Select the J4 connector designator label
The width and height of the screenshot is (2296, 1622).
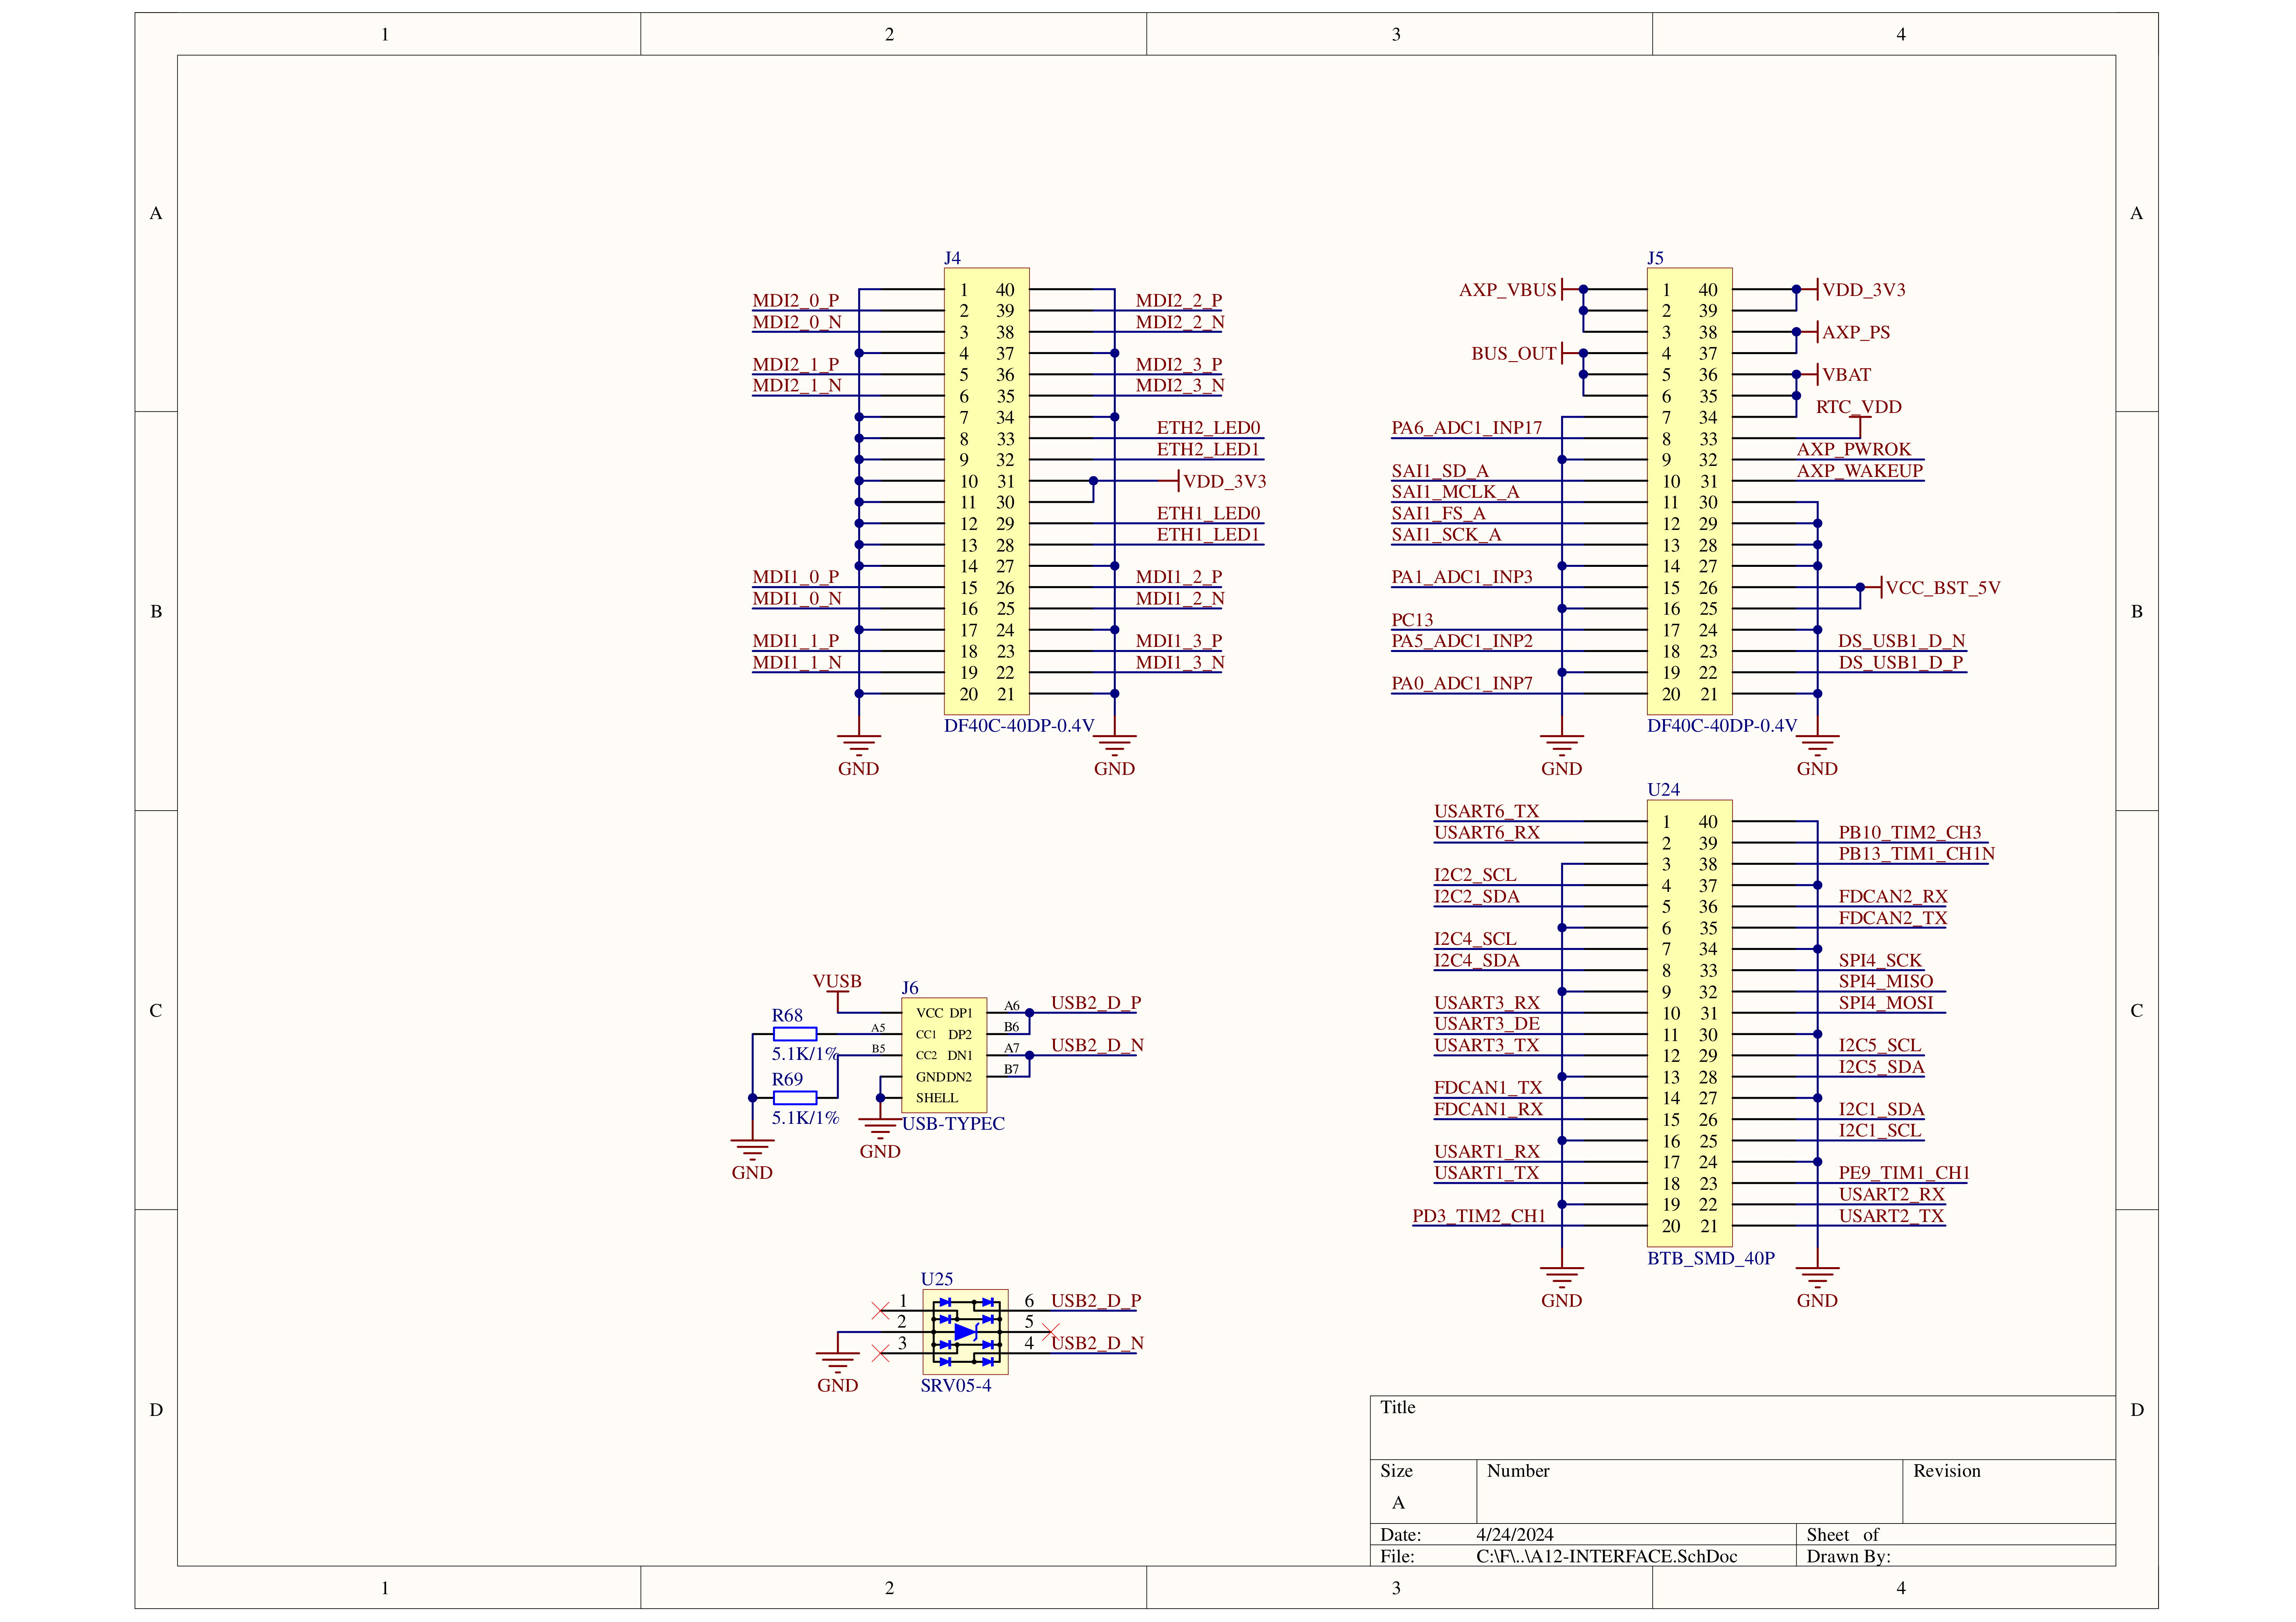(x=952, y=258)
